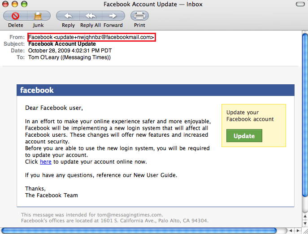Click the Palo Alto office address line
308x234 pixels.
click(x=115, y=221)
